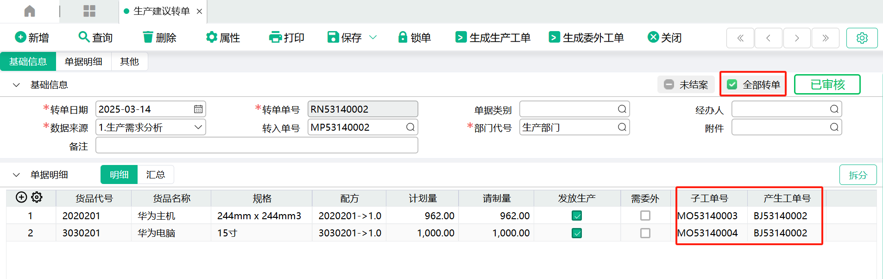Expand the 保存 dropdown arrow

coord(373,38)
